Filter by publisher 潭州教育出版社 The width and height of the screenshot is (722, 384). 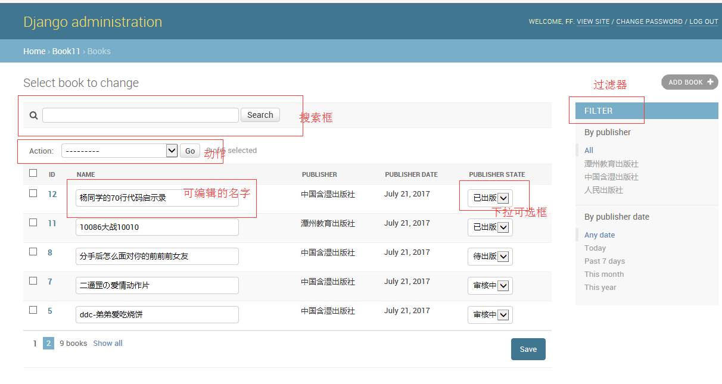coord(611,164)
